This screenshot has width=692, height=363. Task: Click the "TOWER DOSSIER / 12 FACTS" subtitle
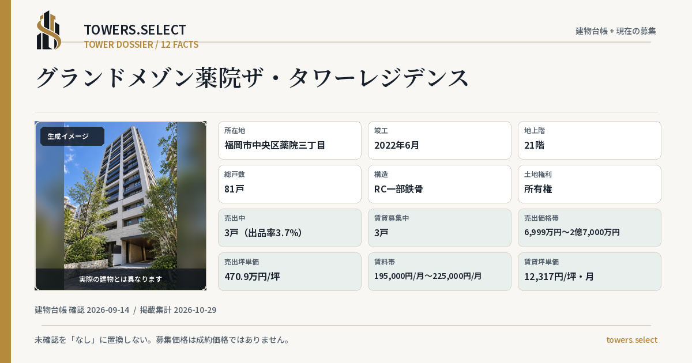141,44
